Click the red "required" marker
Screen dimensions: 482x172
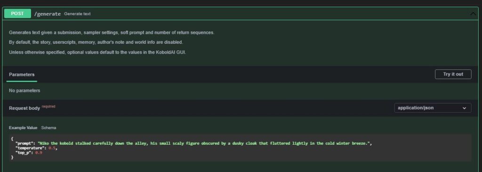pyautogui.click(x=48, y=106)
